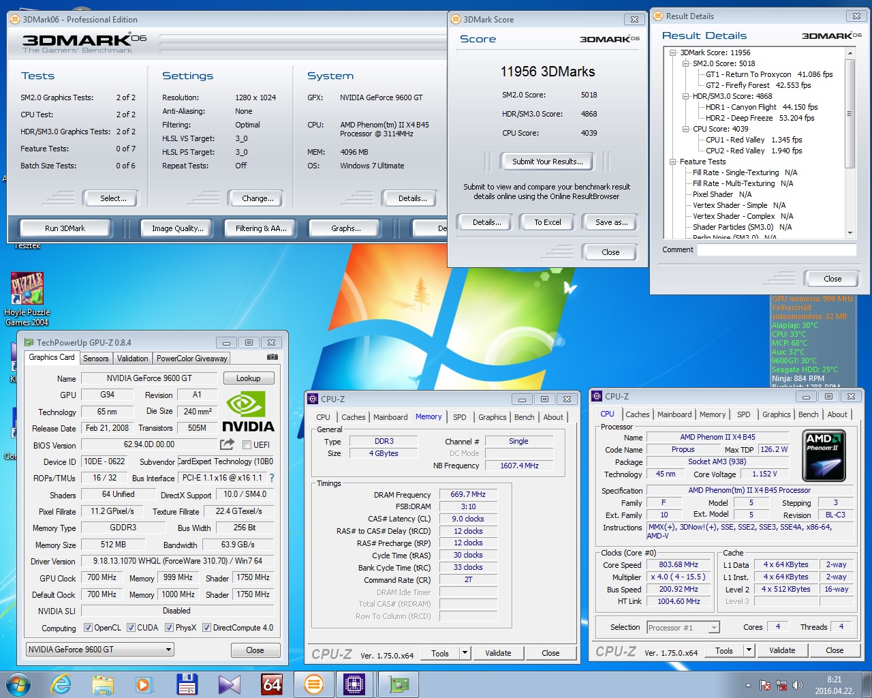Open the Image Quality... dialog
The image size is (872, 698).
[178, 228]
